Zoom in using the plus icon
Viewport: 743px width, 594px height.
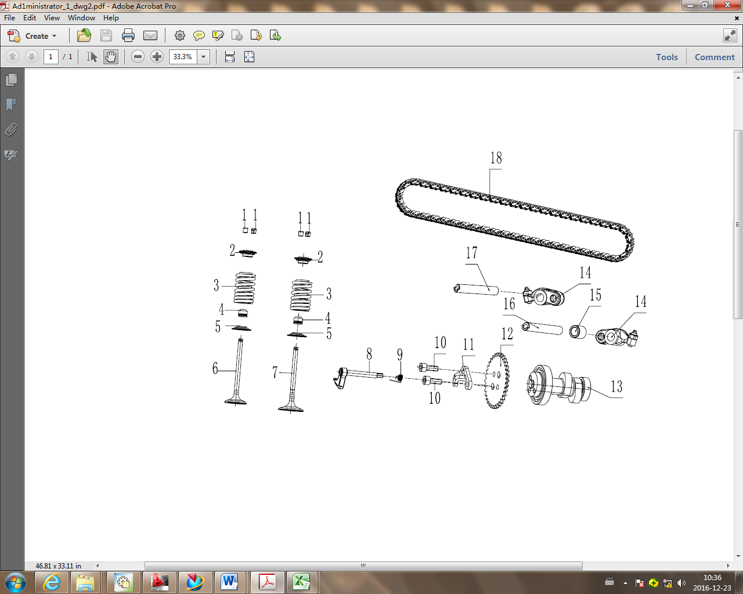[157, 57]
